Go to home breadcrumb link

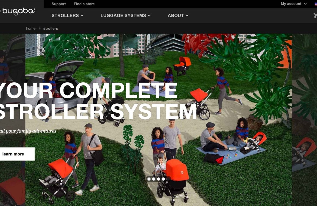point(31,28)
